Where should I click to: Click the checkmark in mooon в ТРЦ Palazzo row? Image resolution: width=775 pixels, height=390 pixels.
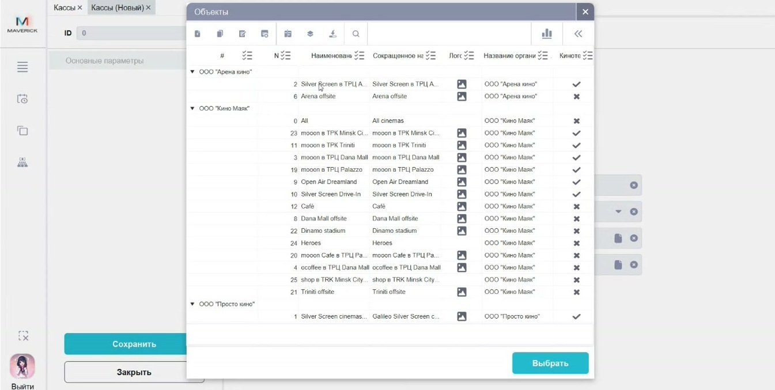tap(576, 170)
